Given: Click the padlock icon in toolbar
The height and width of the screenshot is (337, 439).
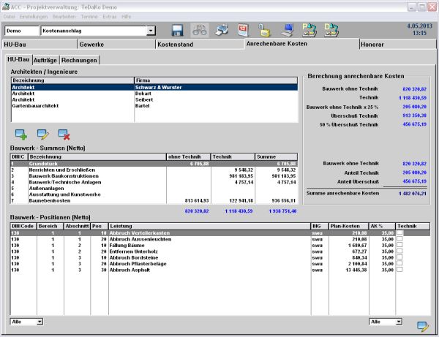Looking at the screenshot, I should point(264,31).
